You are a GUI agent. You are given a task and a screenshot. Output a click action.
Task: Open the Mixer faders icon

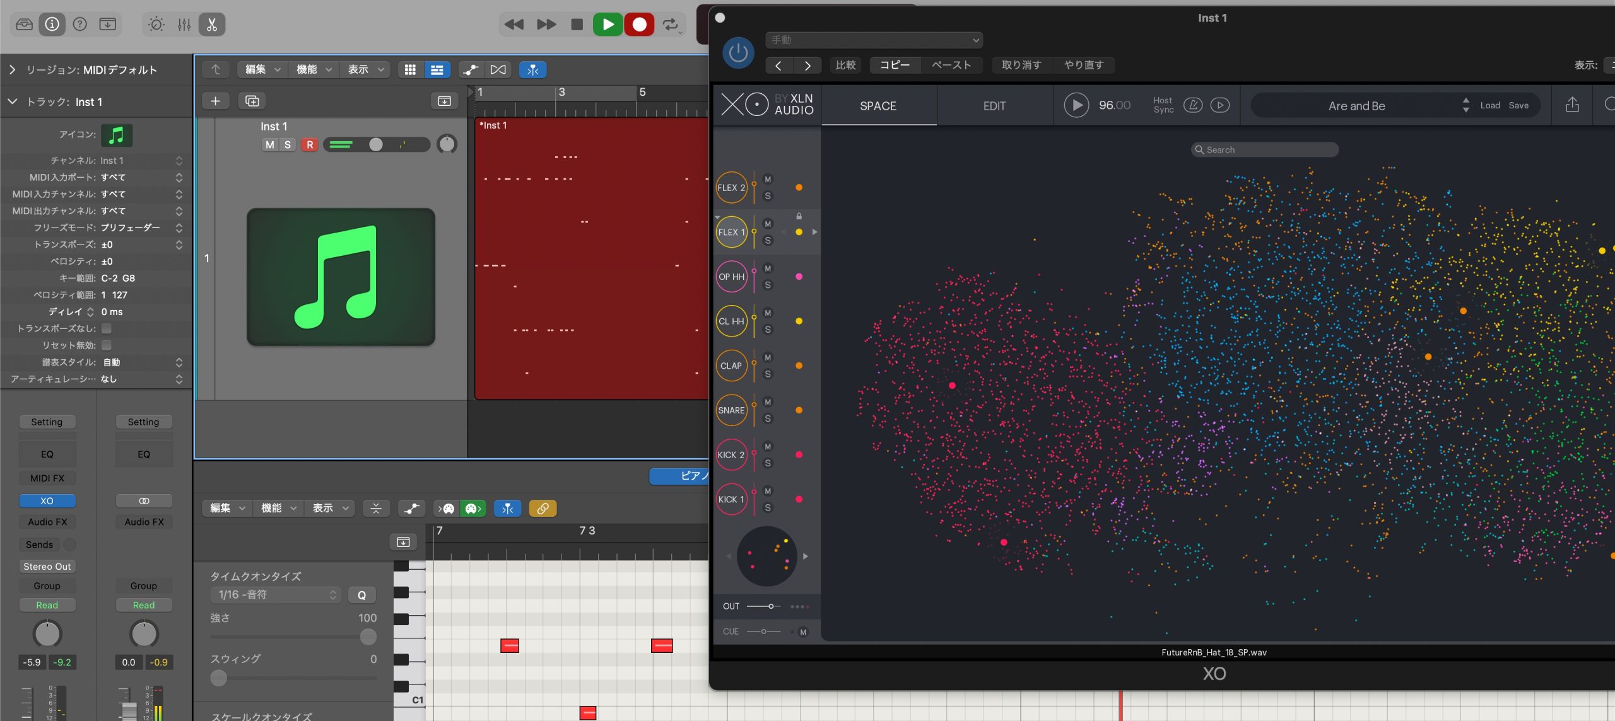coord(184,25)
